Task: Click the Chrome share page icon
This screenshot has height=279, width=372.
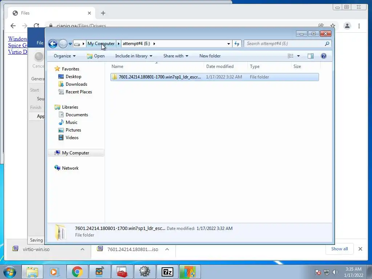Action: (x=321, y=26)
